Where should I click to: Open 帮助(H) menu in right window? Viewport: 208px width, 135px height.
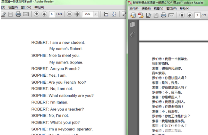pos(184,8)
